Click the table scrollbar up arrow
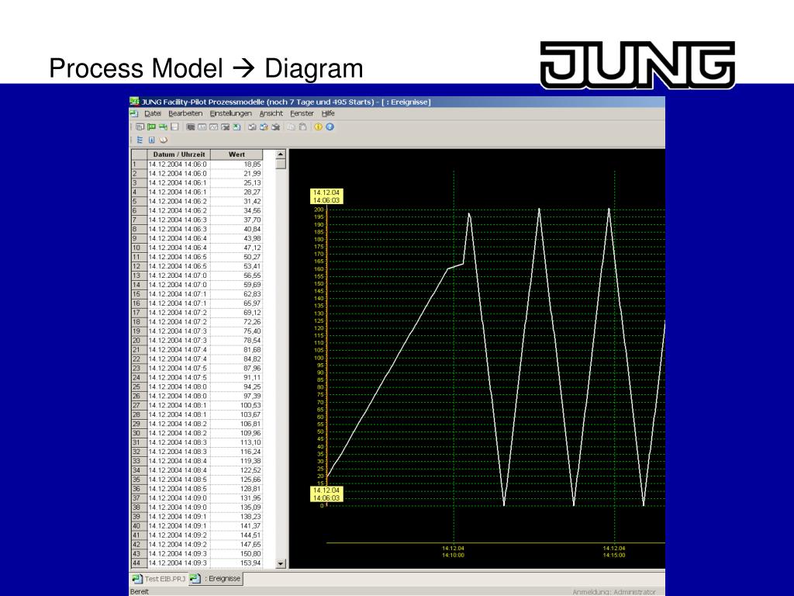This screenshot has width=794, height=596. point(281,154)
